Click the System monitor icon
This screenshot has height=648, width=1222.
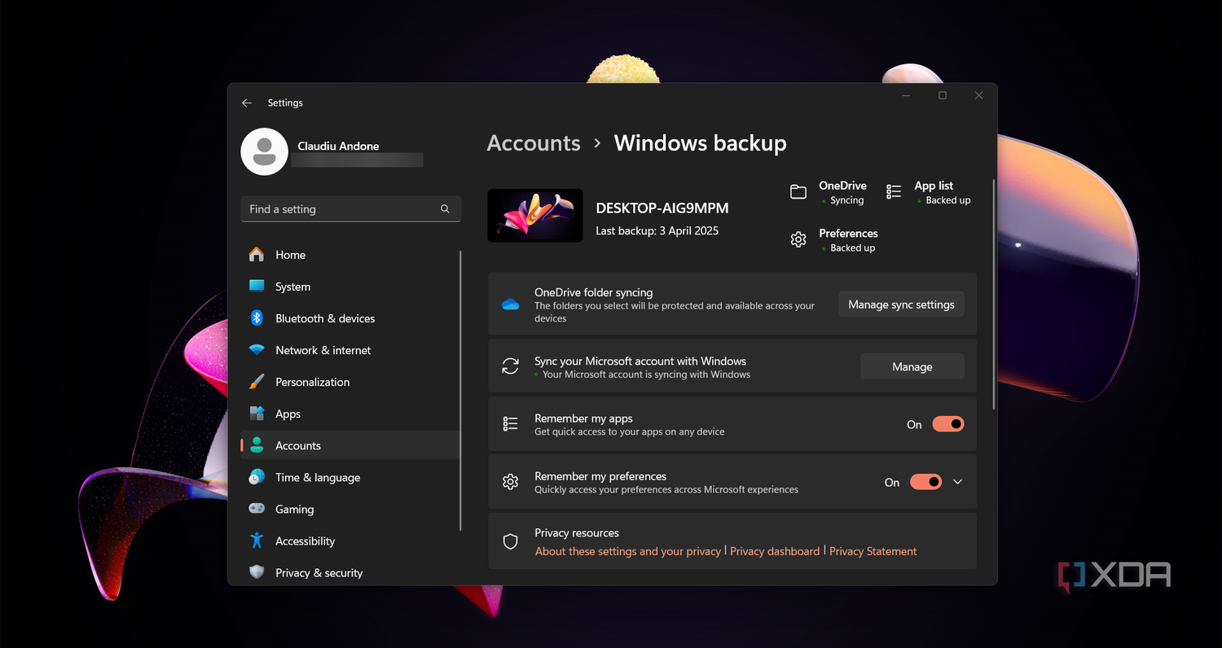(x=257, y=287)
